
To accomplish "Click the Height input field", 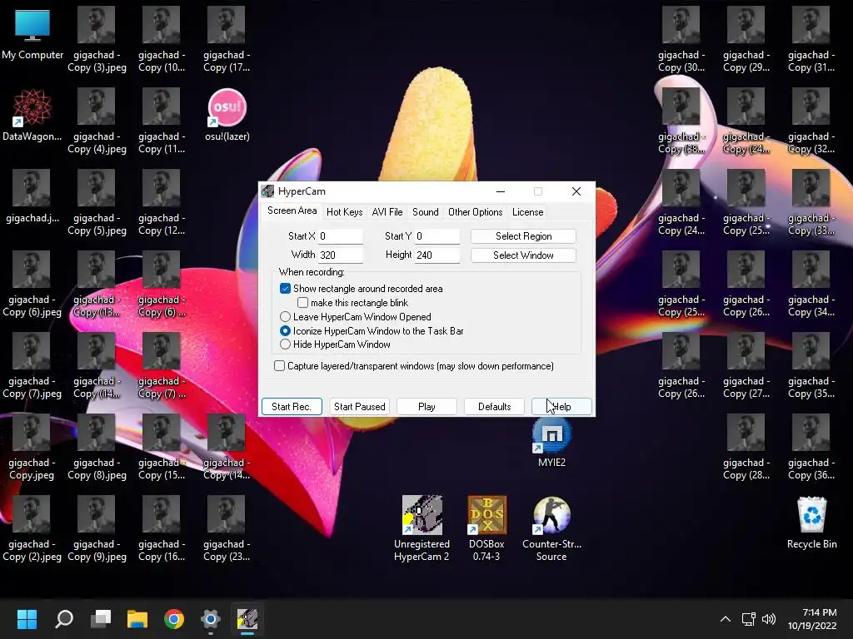I will (437, 255).
